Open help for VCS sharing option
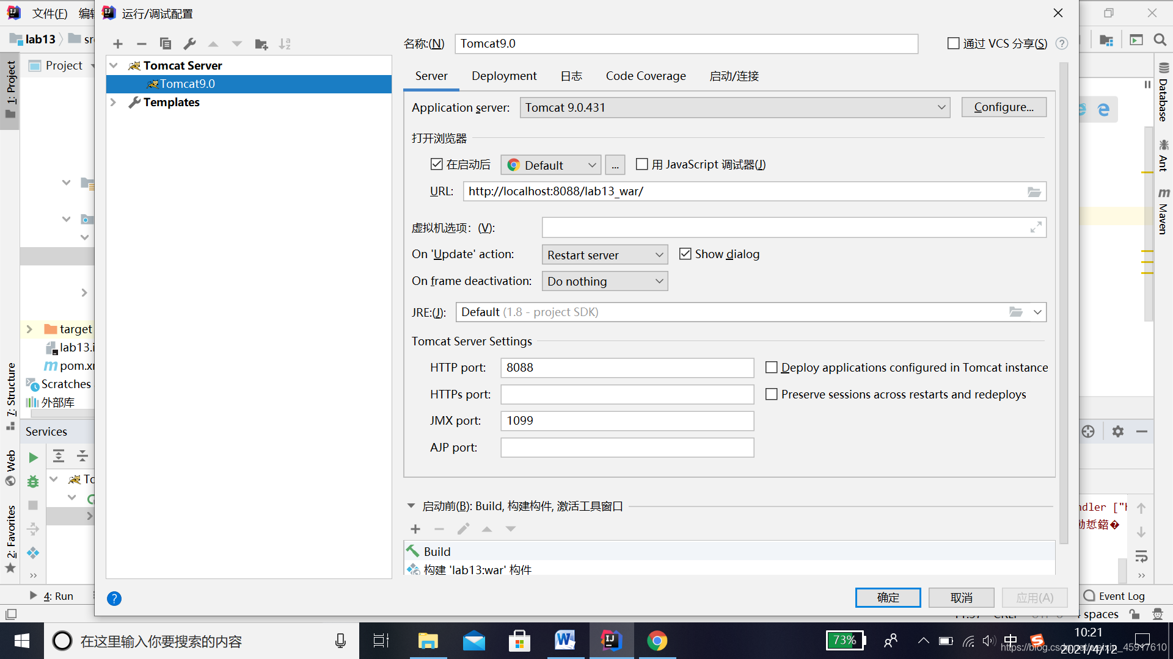This screenshot has width=1173, height=659. [1062, 43]
